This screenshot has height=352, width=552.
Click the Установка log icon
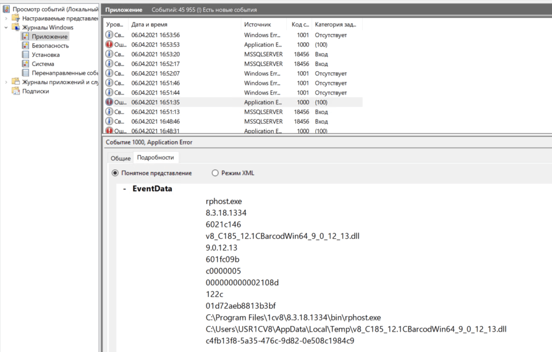pyautogui.click(x=25, y=55)
